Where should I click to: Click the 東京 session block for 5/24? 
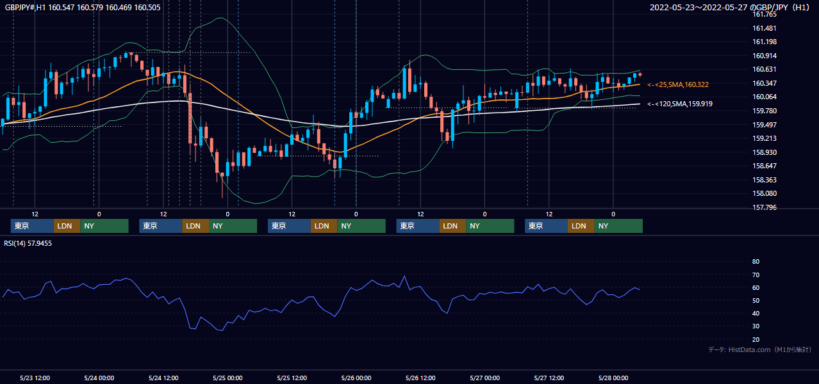tap(161, 226)
